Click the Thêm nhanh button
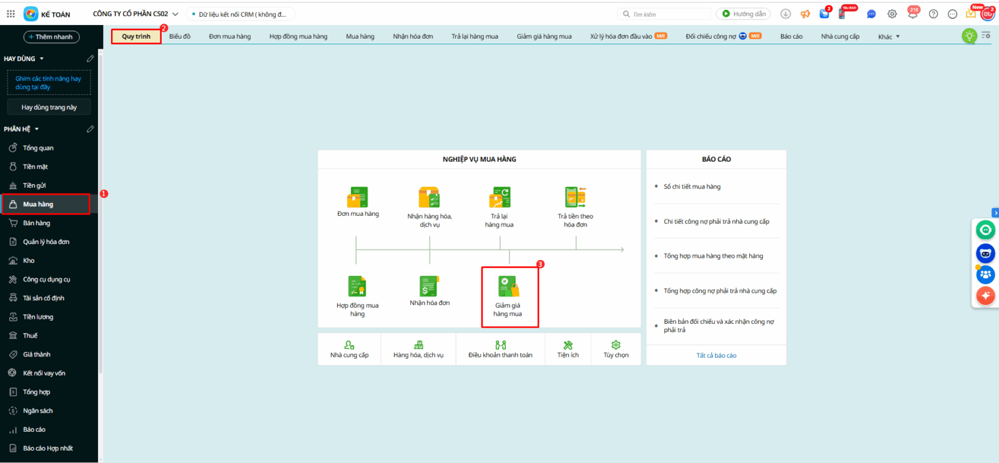The height and width of the screenshot is (463, 999). [x=51, y=37]
